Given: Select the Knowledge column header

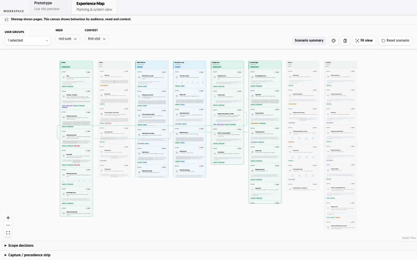Looking at the screenshot, I should [x=265, y=65].
